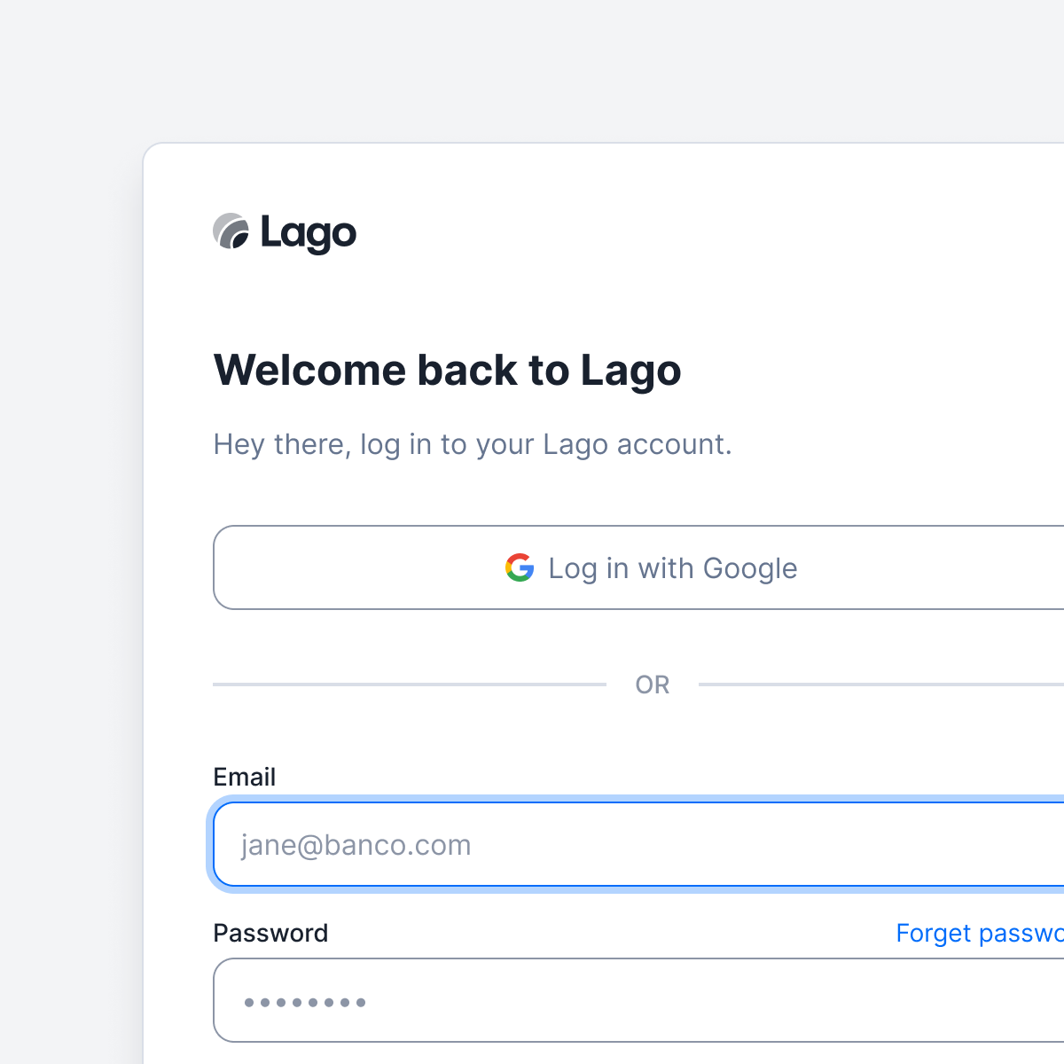Click the Password field label
The height and width of the screenshot is (1064, 1064).
tap(270, 933)
